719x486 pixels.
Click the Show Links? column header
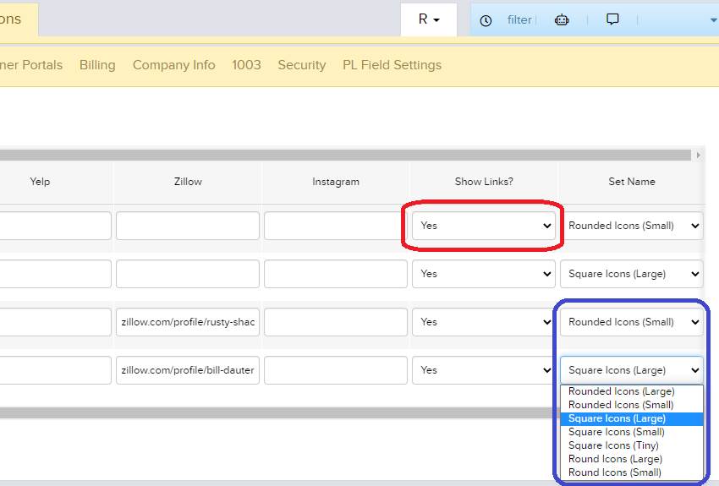point(484,182)
